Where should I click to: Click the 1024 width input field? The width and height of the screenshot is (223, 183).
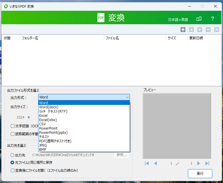coord(18,117)
